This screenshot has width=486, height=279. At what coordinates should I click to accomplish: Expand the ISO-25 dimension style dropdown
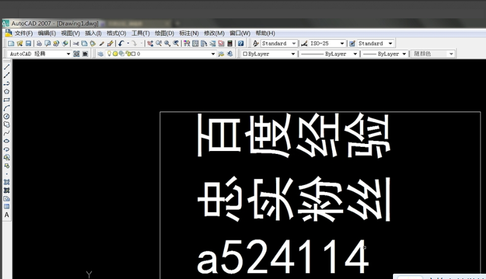click(342, 43)
